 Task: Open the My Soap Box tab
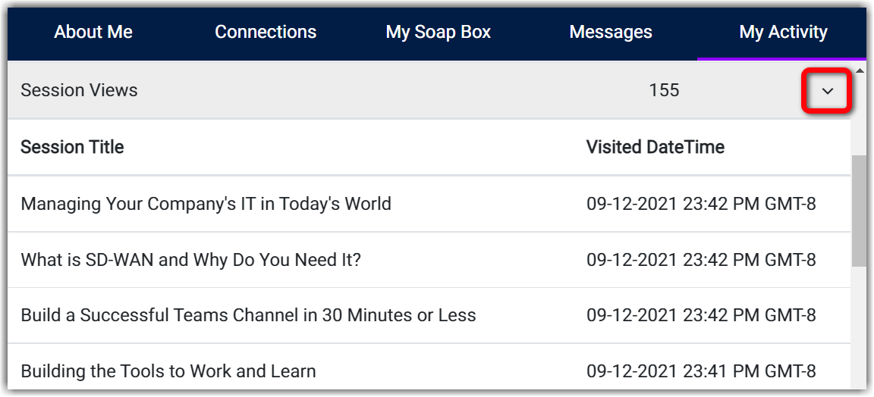click(x=438, y=32)
